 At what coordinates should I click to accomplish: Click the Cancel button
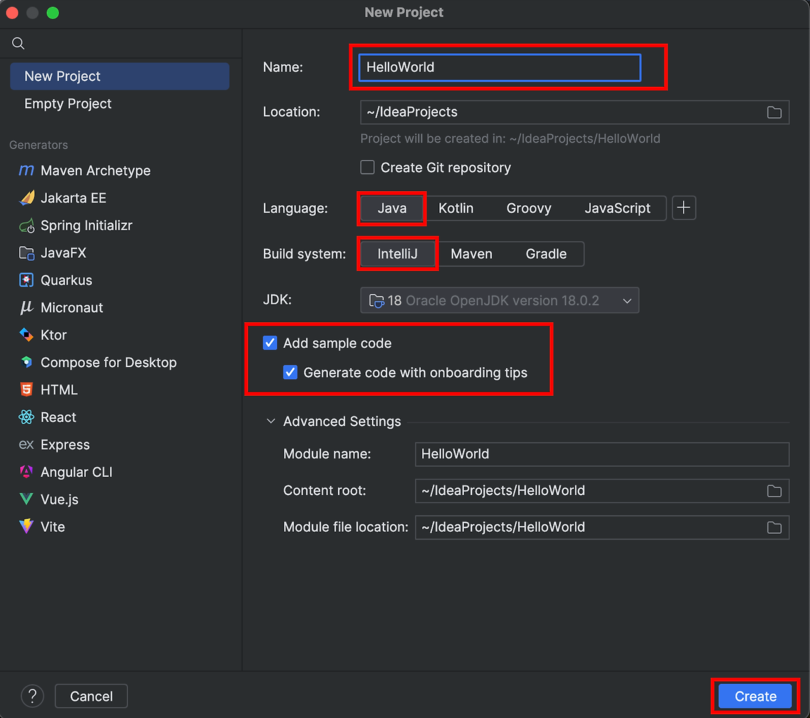91,696
